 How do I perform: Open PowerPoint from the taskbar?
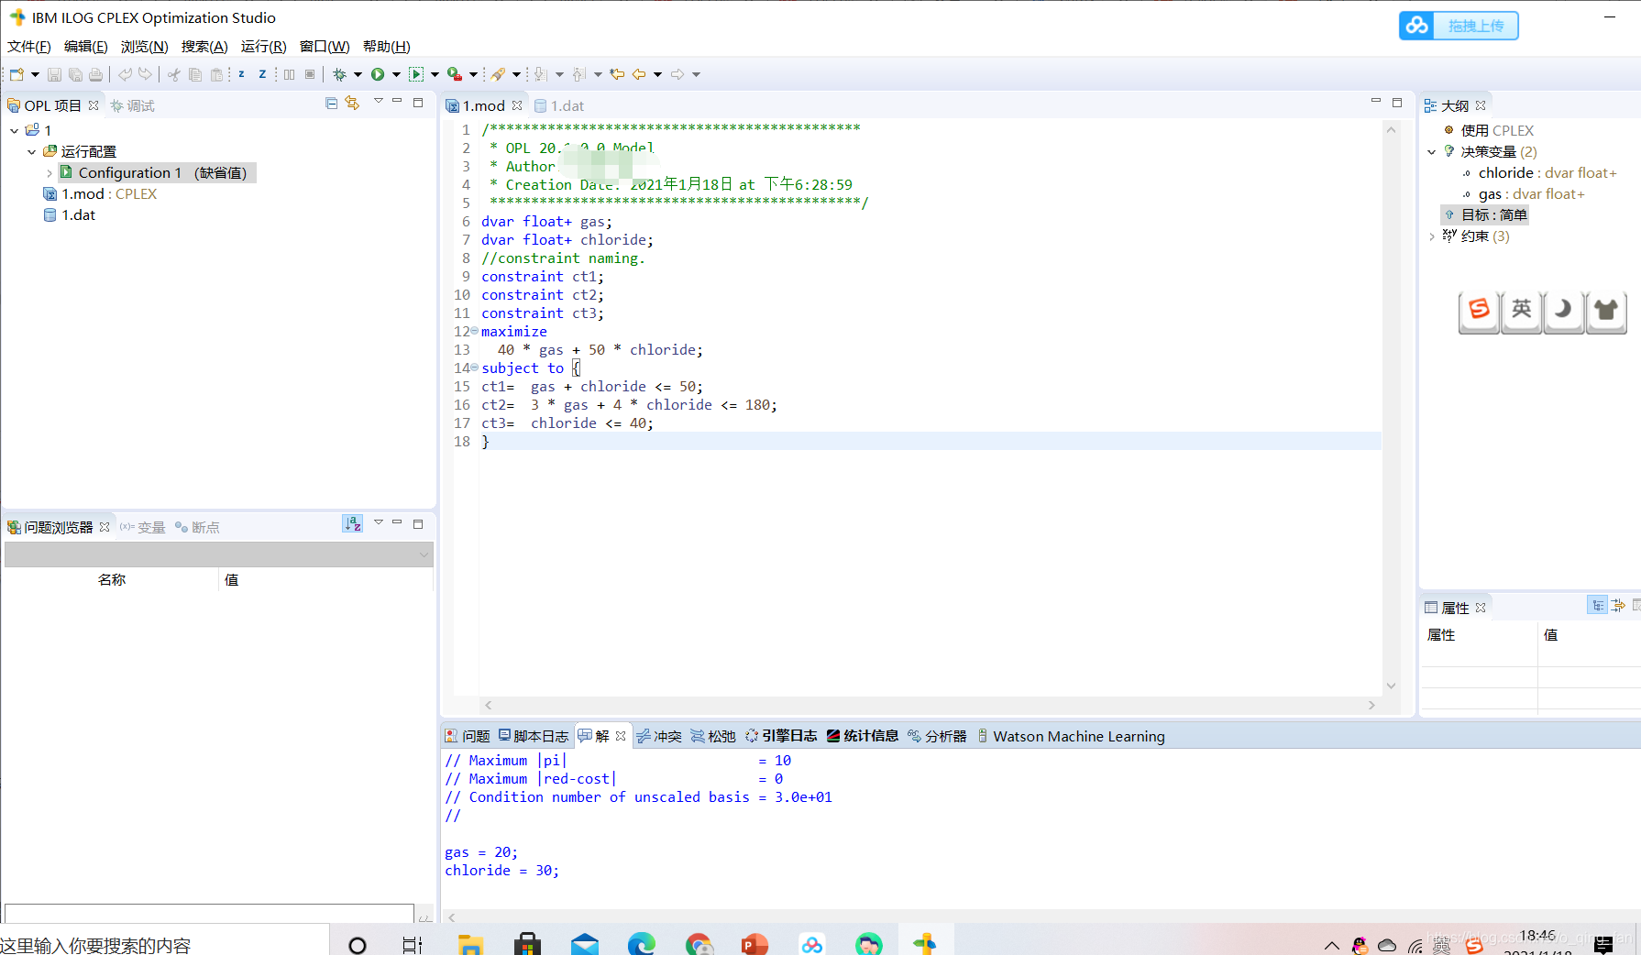pos(754,943)
